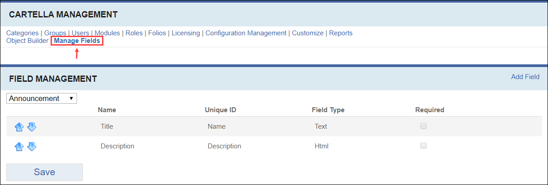
Task: Save the field changes
Action: [44, 172]
